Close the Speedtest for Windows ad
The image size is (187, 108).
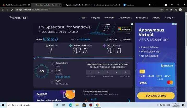coord(132,24)
